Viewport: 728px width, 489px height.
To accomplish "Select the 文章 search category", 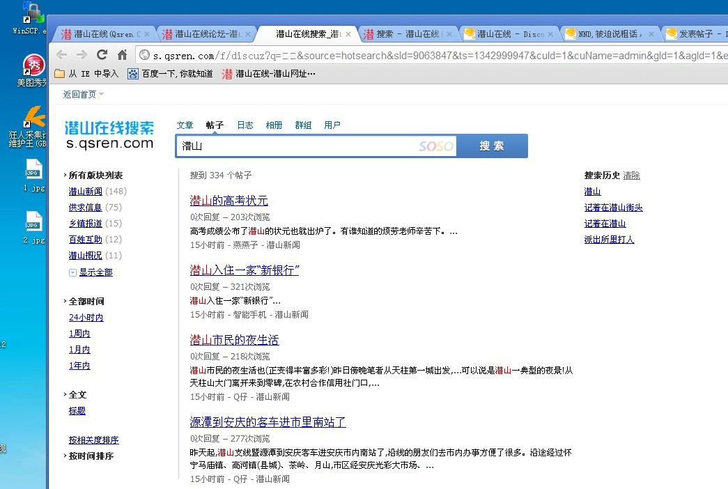I will (x=185, y=125).
